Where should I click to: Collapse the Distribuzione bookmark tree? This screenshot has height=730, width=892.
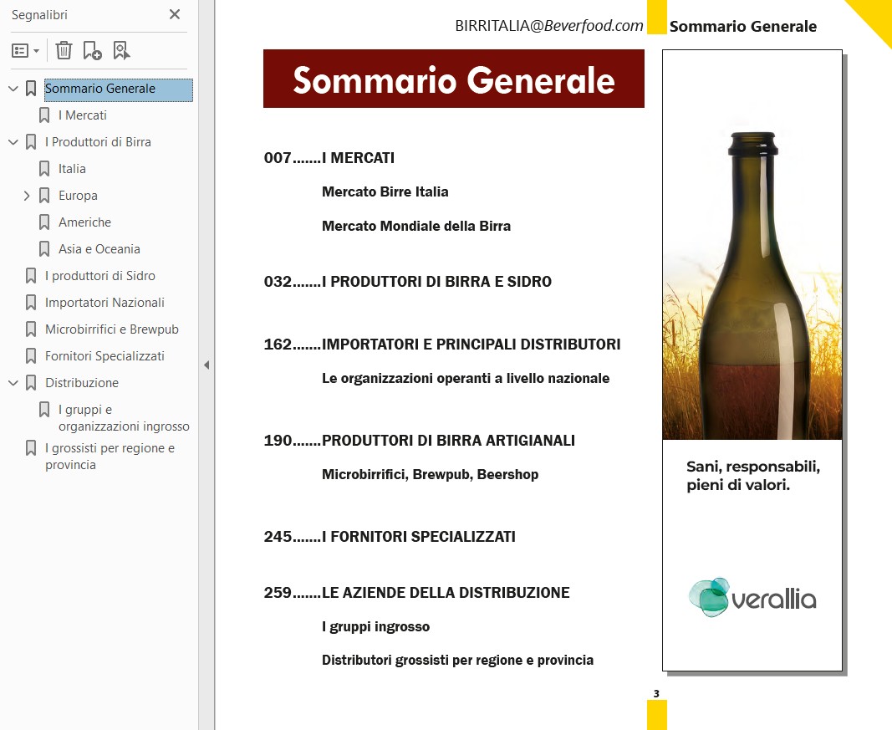click(13, 383)
